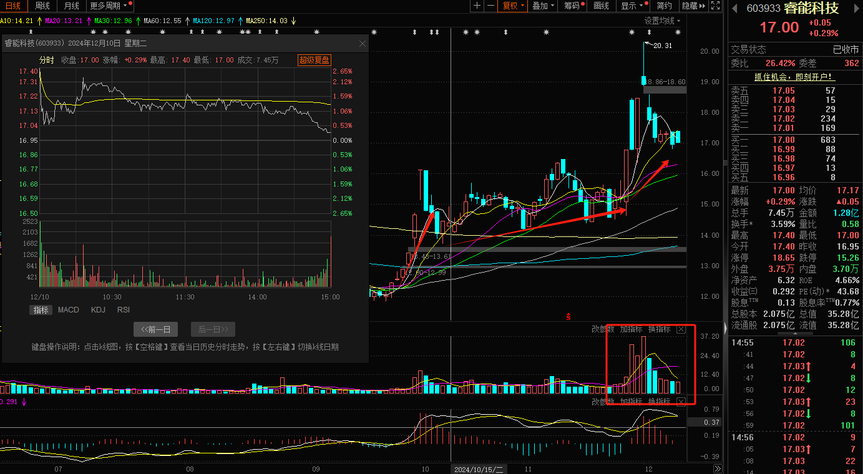Viewport: 863px width, 474px height.
Task: Click the 20.31 high price label
Action: click(x=663, y=45)
